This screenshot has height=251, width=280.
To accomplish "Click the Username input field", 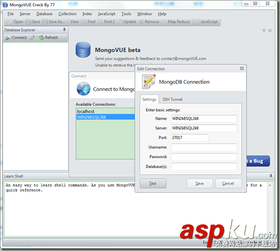I will pyautogui.click(x=204, y=147).
